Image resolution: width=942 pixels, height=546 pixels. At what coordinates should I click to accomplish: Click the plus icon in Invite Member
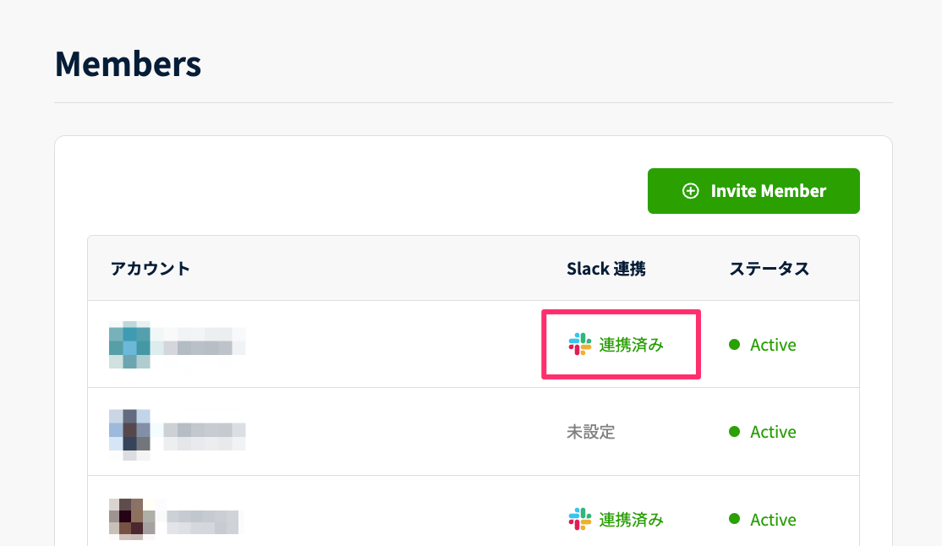pos(691,191)
